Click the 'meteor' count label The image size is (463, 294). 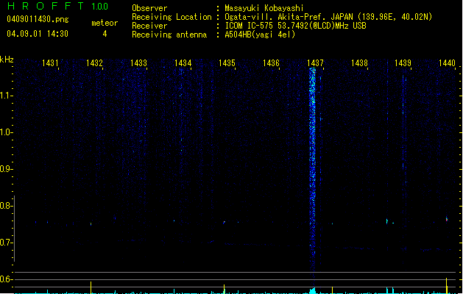coord(105,23)
